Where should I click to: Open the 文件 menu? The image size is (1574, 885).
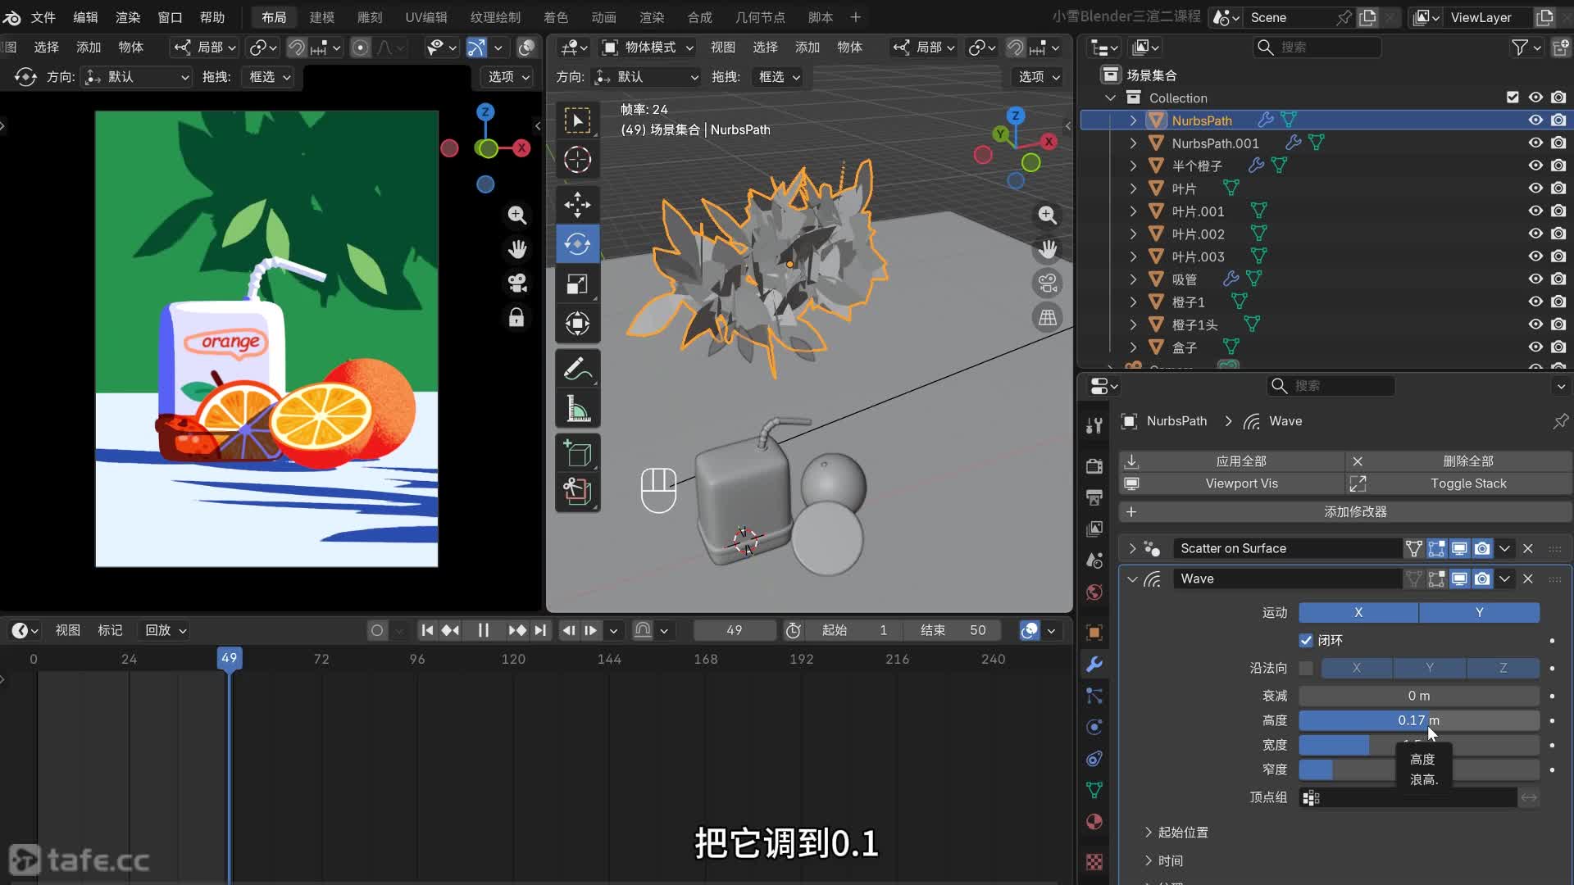(43, 17)
